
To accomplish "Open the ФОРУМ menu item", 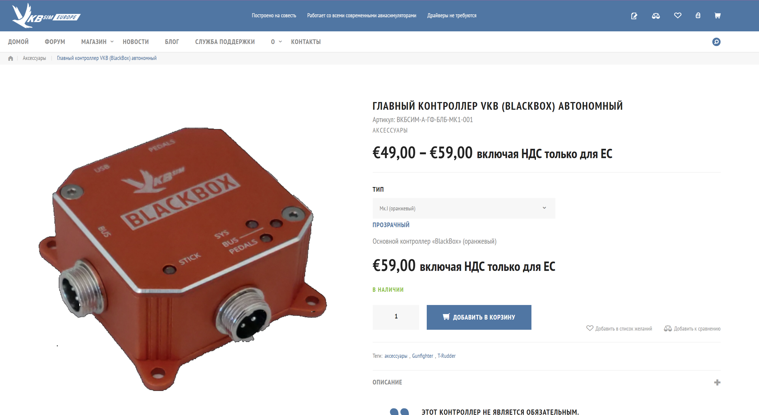I will click(55, 42).
